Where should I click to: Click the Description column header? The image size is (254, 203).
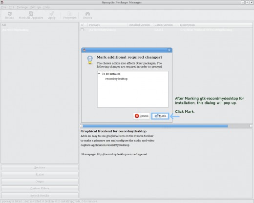[x=216, y=25]
